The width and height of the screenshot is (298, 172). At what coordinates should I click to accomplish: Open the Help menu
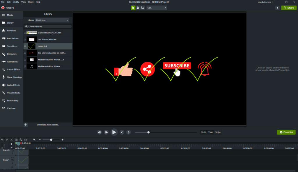38,2
